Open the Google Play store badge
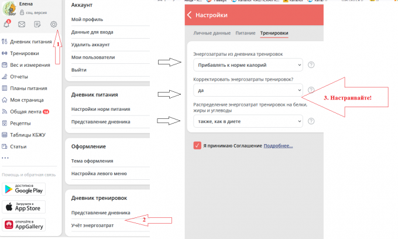The height and width of the screenshot is (239, 398). (24, 189)
